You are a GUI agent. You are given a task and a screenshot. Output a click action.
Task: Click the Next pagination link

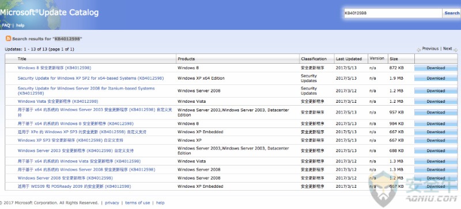click(x=448, y=49)
